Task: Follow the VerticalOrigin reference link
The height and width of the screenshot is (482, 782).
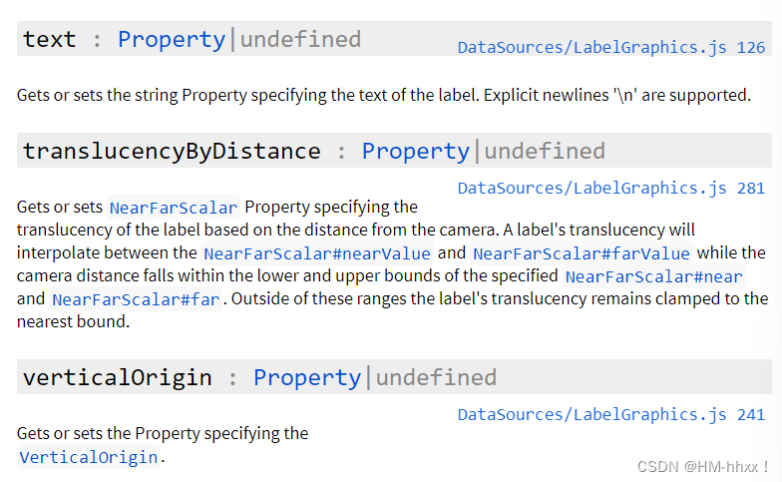Action: [x=89, y=457]
